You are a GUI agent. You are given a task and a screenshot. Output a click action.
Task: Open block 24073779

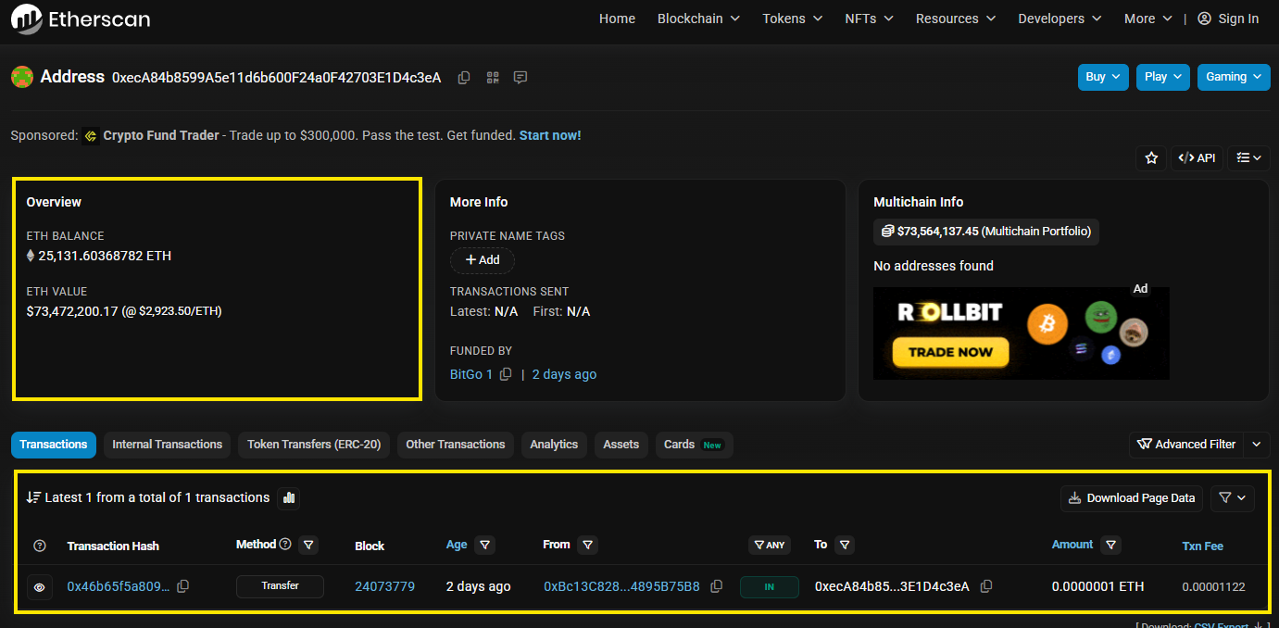coord(384,586)
